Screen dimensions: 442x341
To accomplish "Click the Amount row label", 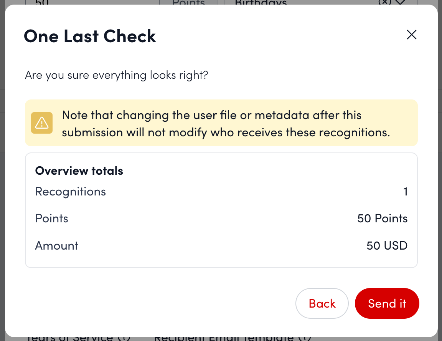I will 56,246.
